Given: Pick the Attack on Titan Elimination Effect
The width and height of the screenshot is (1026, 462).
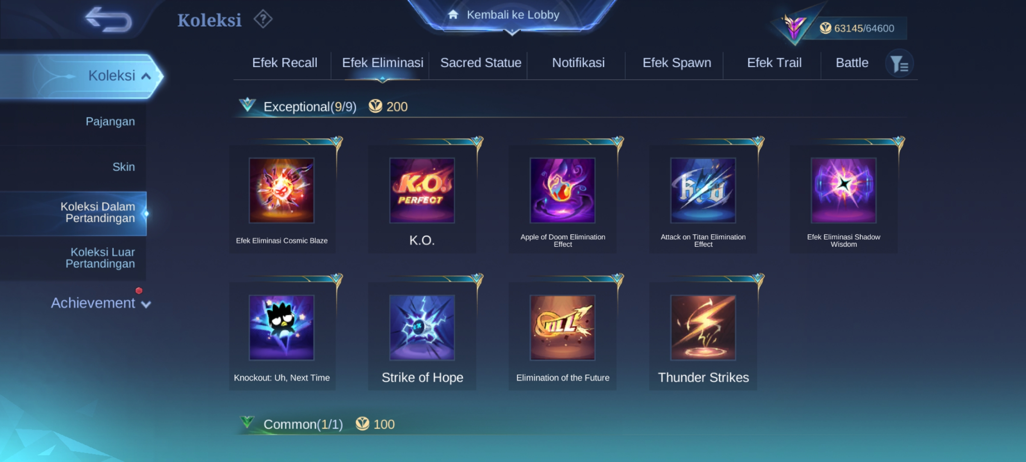Looking at the screenshot, I should pos(703,191).
